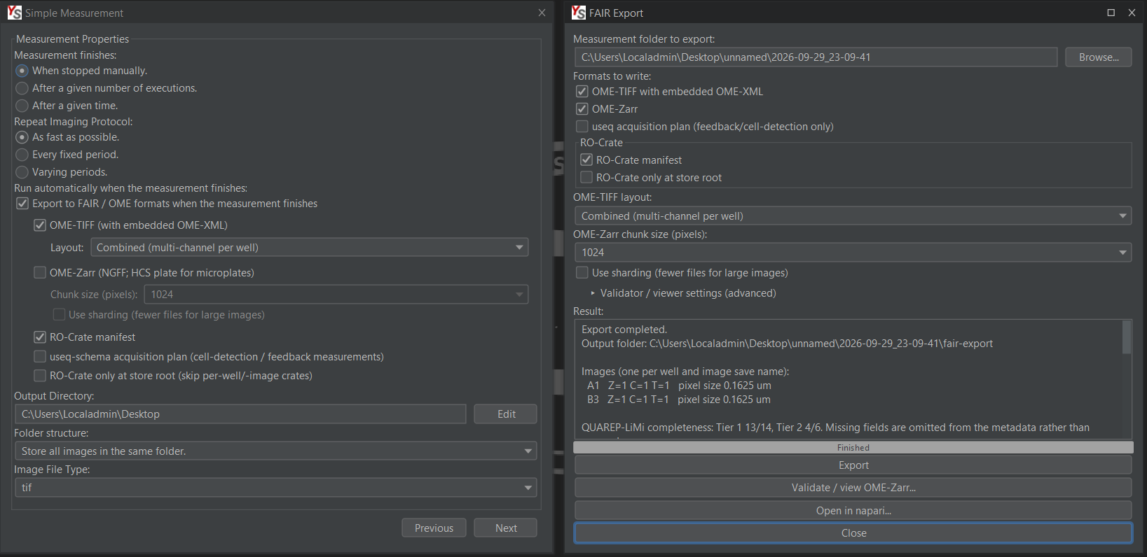Select 'When stopped manually' radio button
Screen dimensions: 1147x557
(x=22, y=71)
